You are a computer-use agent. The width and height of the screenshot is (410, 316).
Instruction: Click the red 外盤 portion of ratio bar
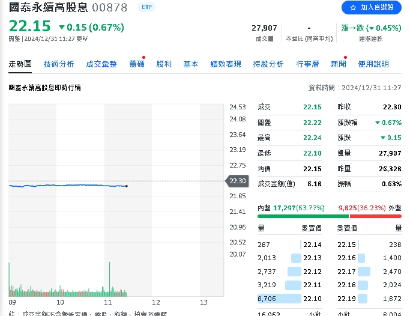click(376, 216)
